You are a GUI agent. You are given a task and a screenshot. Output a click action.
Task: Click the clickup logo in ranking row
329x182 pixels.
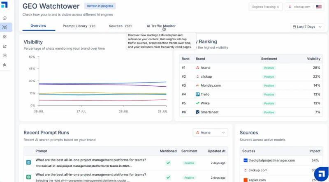point(198,76)
